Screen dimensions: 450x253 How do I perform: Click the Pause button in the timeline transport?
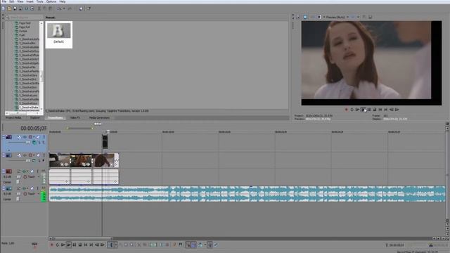(x=75, y=245)
